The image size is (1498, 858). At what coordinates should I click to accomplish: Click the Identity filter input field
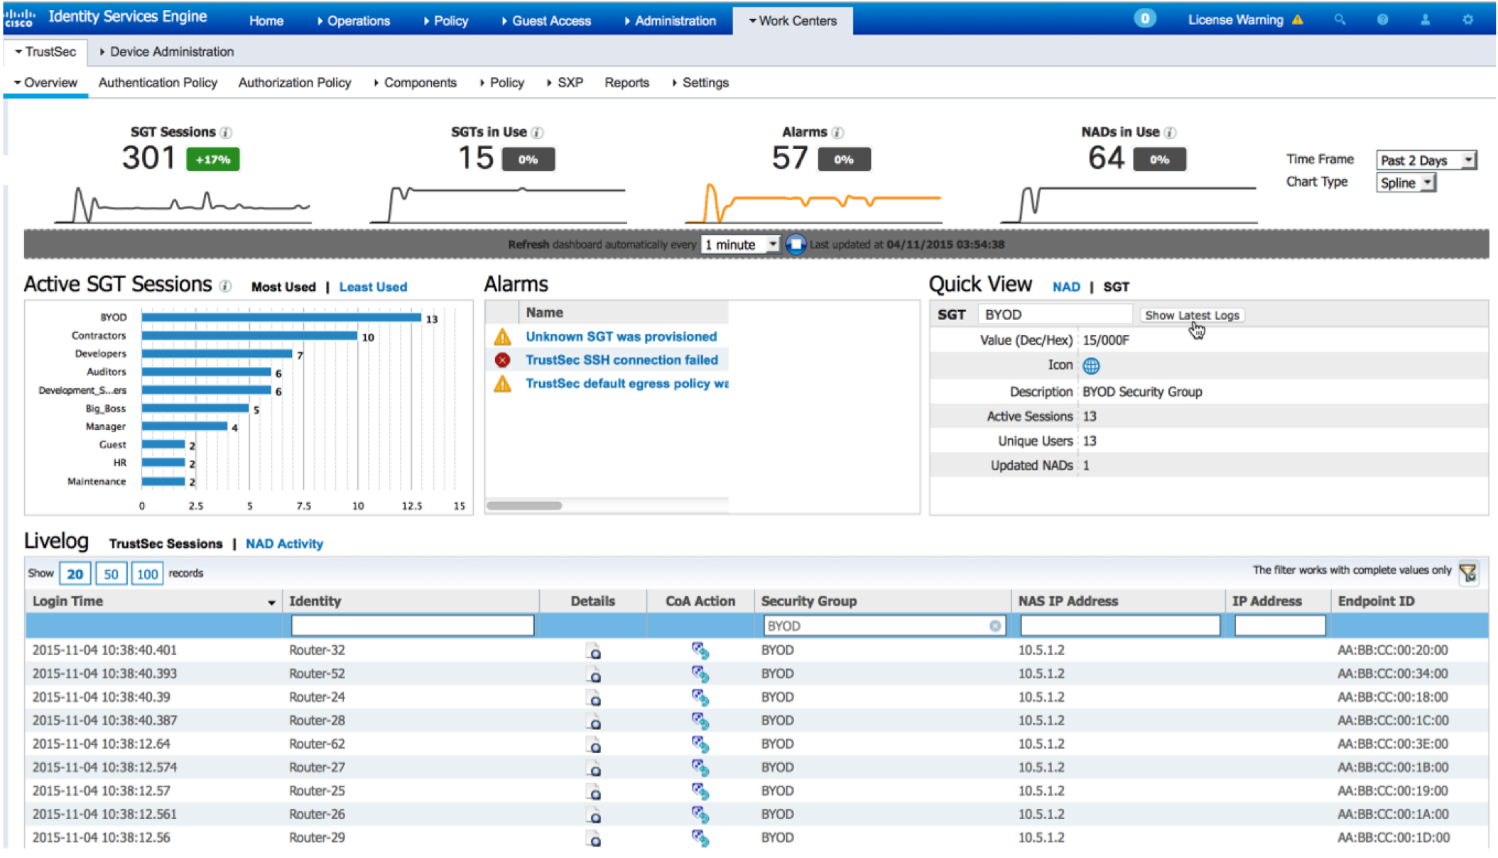coord(413,625)
